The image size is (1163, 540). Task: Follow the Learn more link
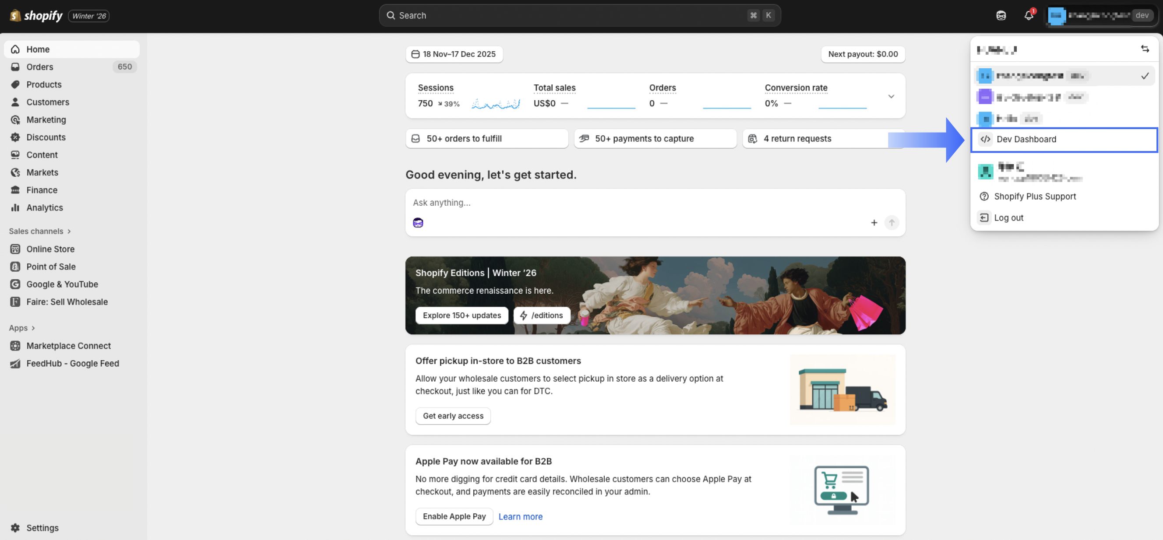pos(520,516)
